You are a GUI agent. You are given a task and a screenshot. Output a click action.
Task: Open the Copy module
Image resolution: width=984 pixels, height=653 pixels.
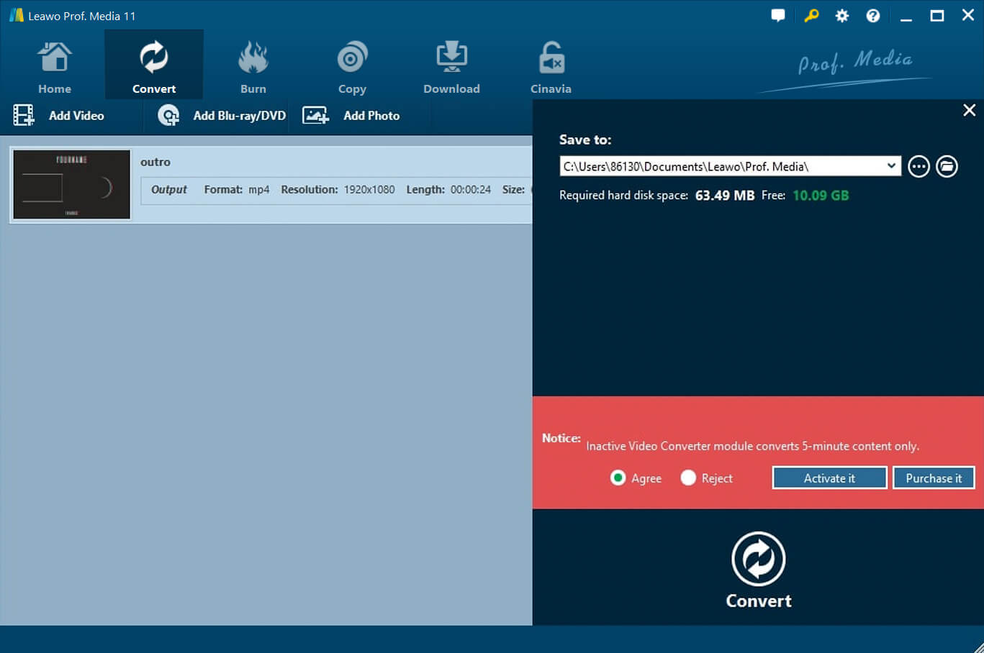click(352, 65)
